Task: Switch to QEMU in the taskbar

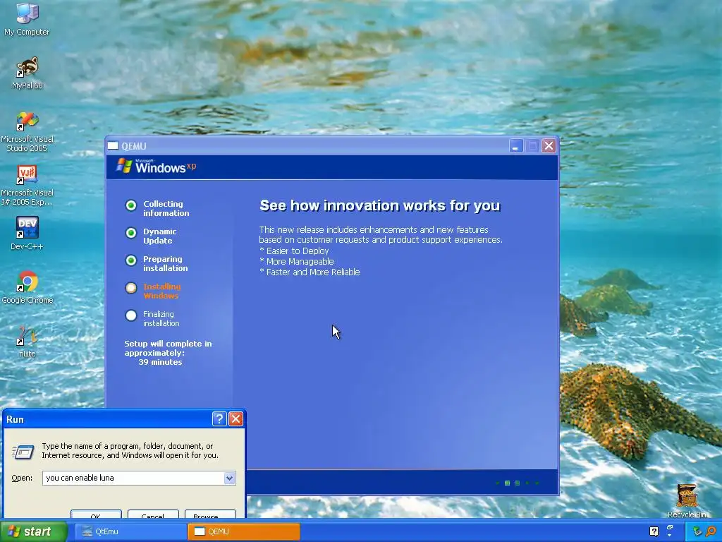Action: [243, 531]
